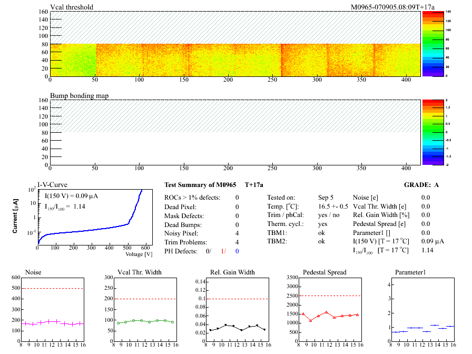Select the Noisy Pixel row label

[x=181, y=233]
